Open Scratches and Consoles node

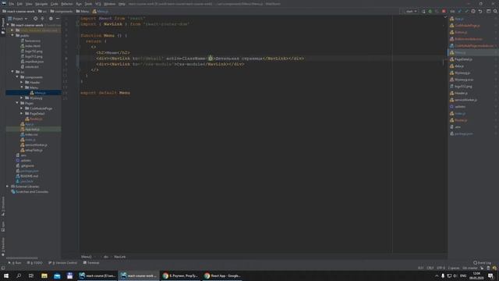point(30,192)
